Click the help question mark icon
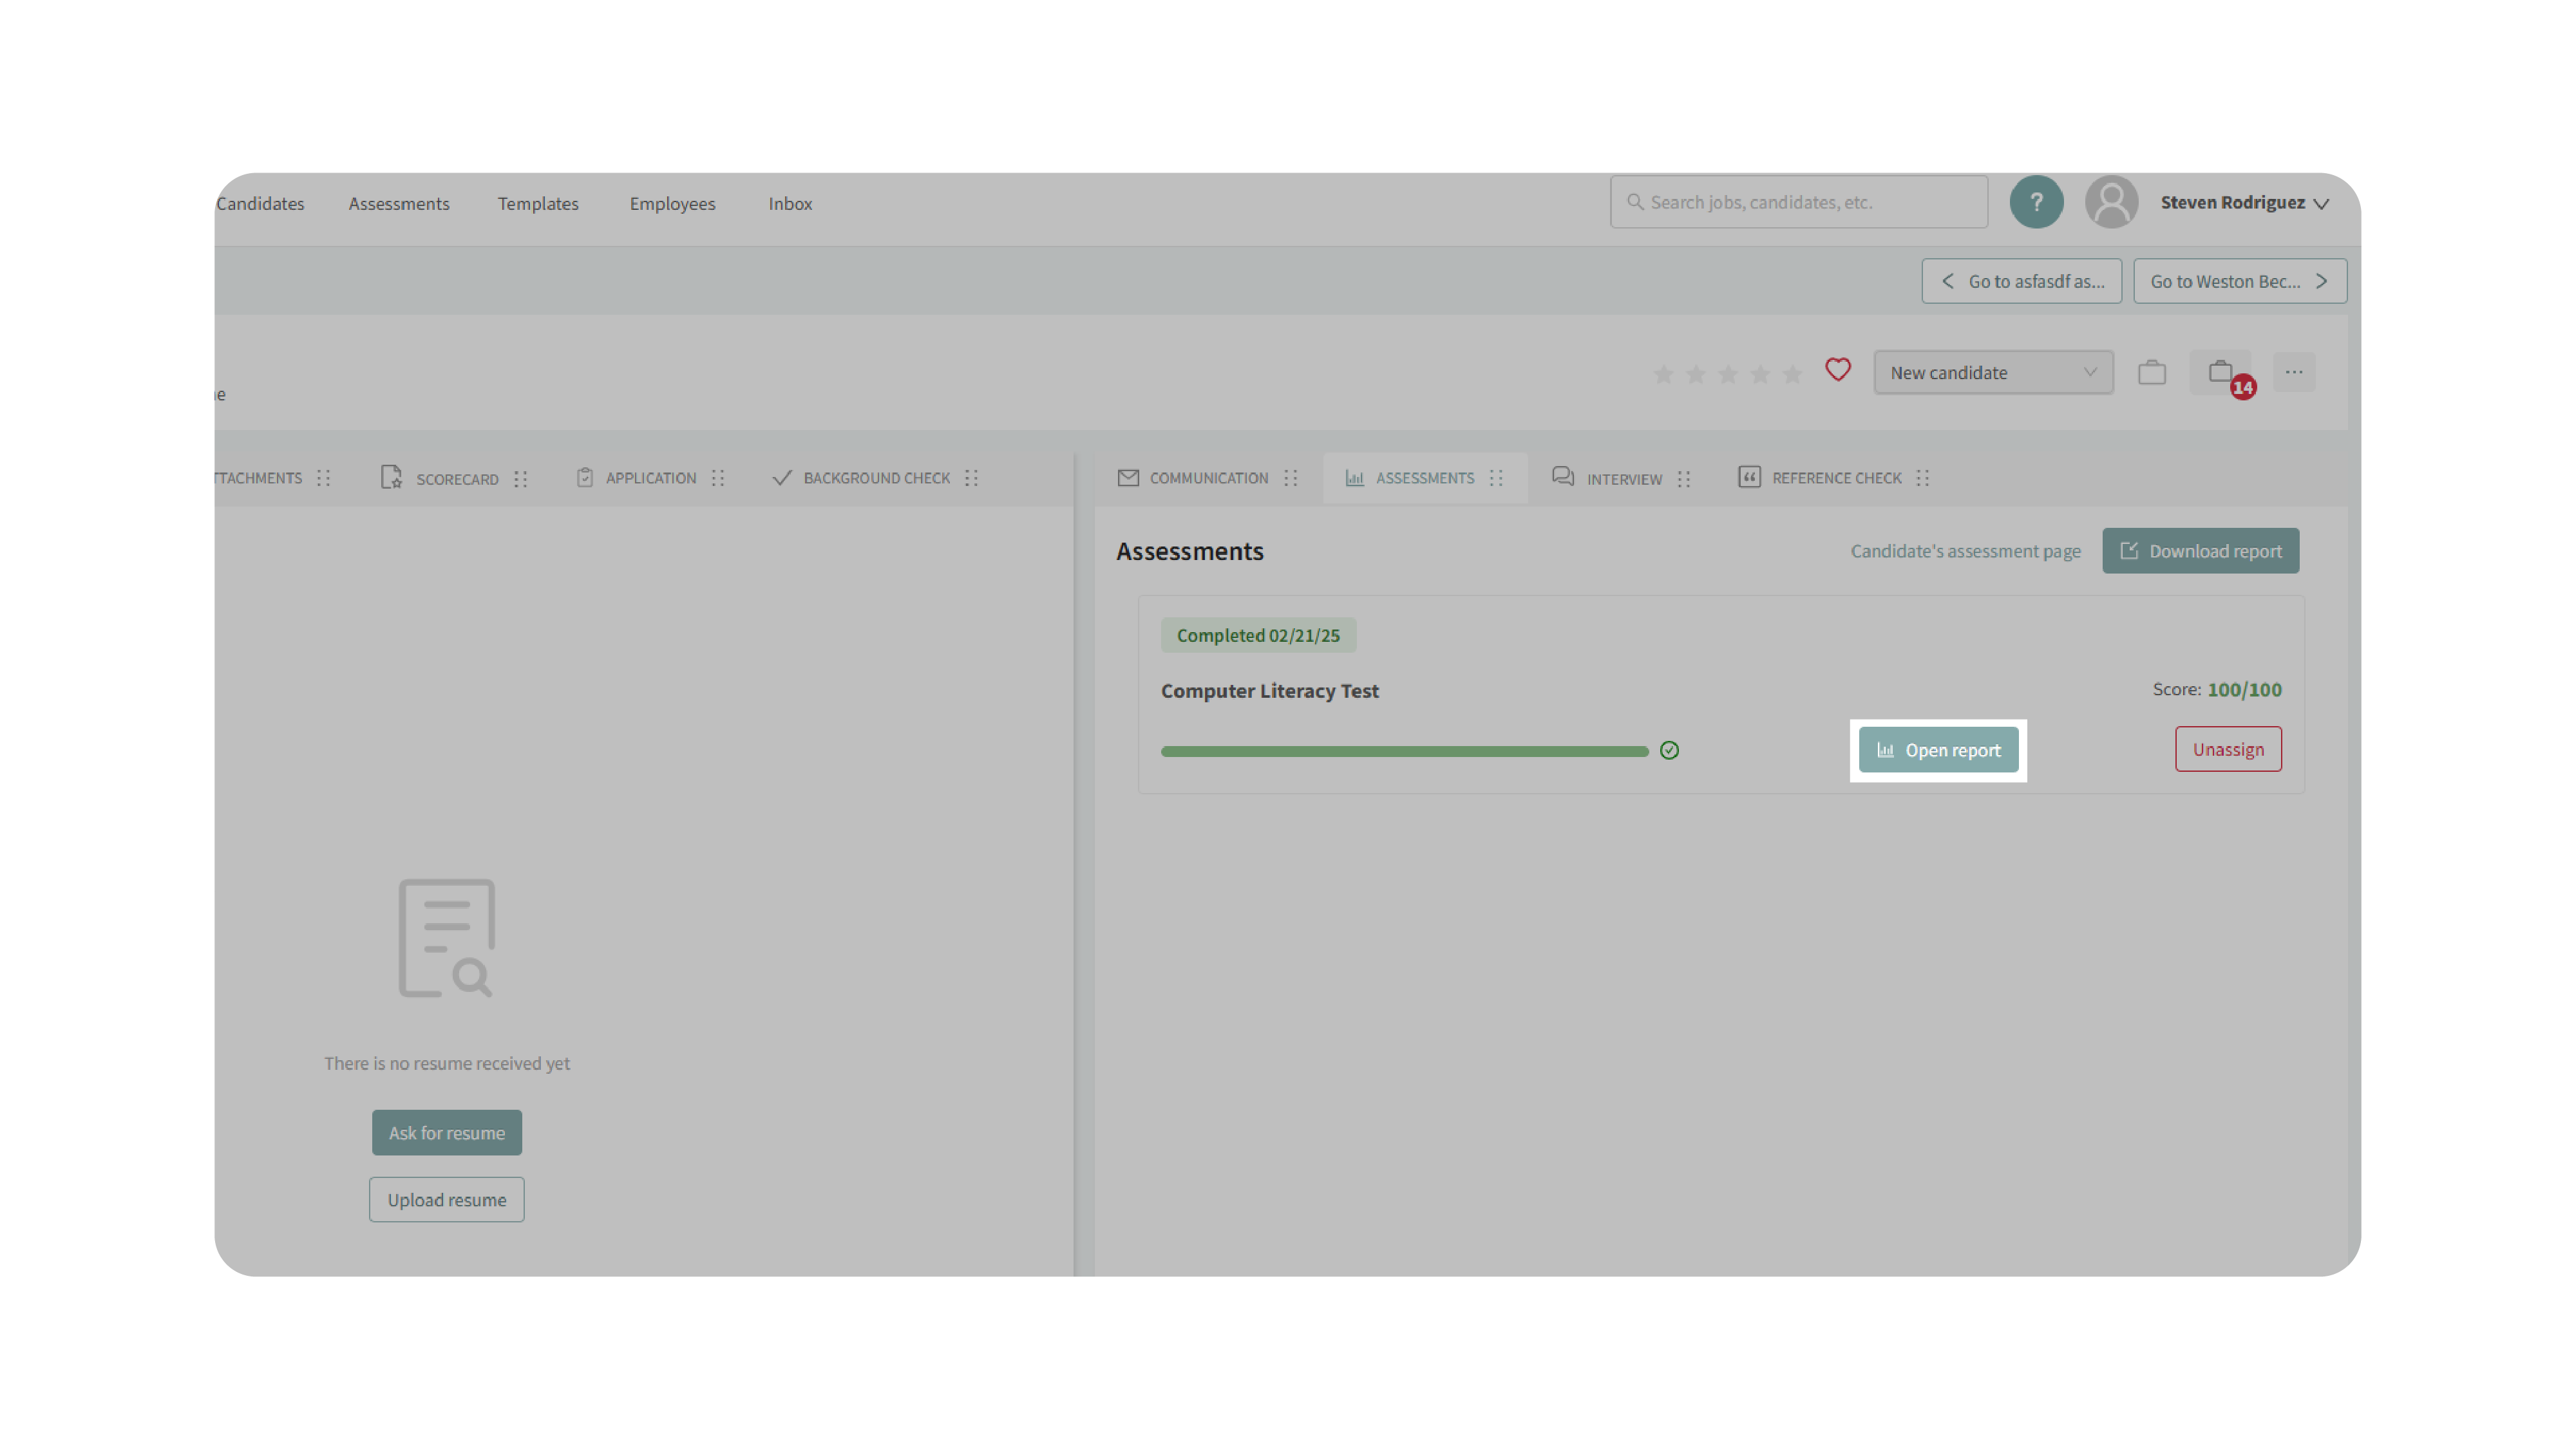The width and height of the screenshot is (2576, 1449). 2036,202
